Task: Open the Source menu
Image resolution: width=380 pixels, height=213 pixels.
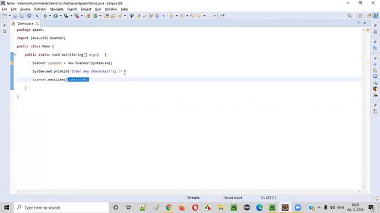Action: tap(25, 9)
